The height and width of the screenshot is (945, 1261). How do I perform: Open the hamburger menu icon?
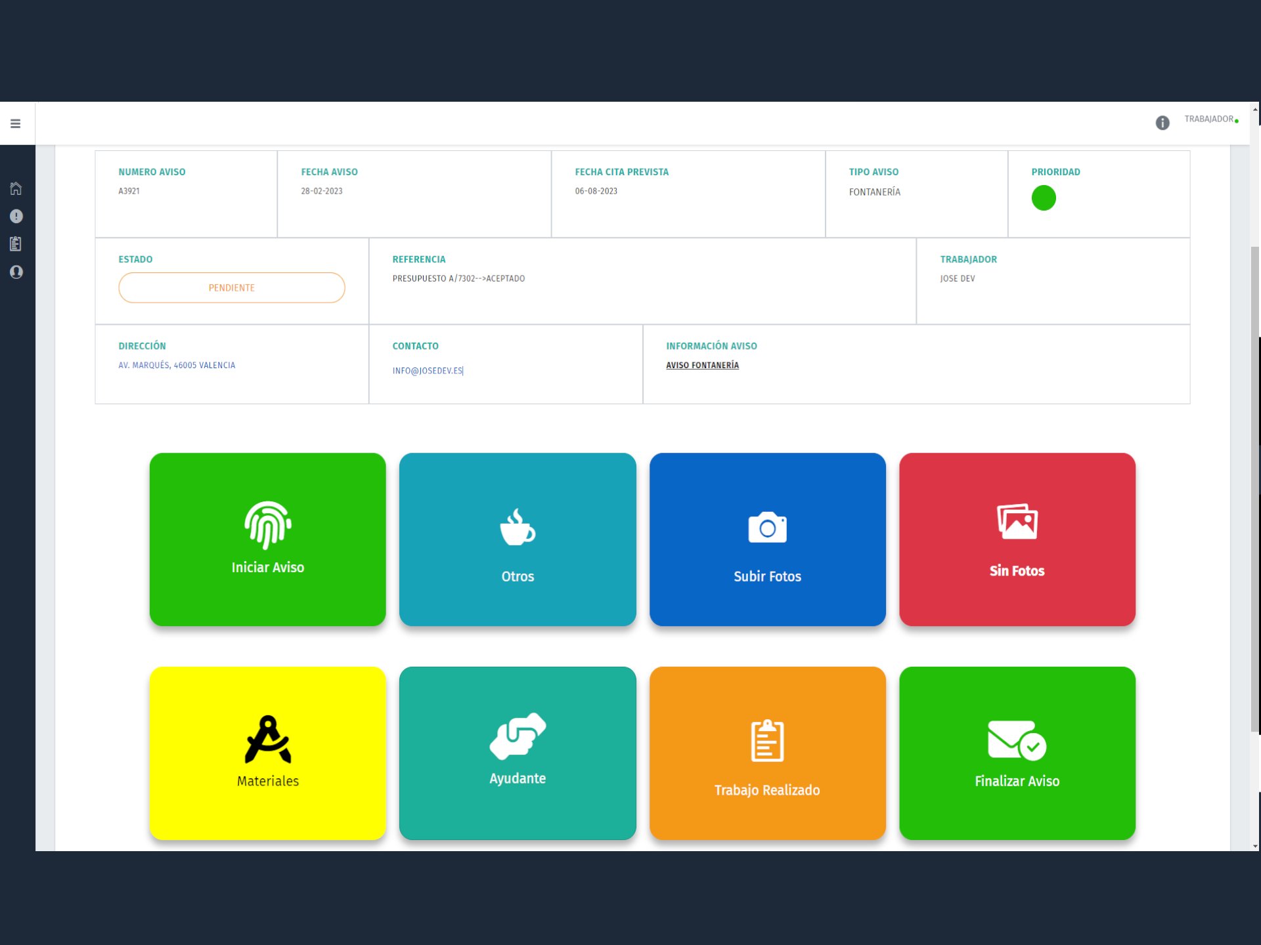[x=16, y=123]
